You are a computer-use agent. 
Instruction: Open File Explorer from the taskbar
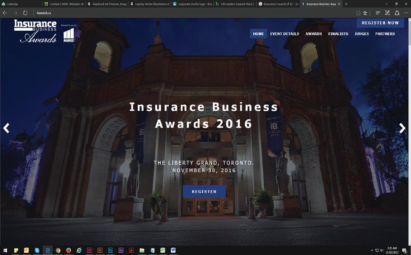[x=142, y=250]
